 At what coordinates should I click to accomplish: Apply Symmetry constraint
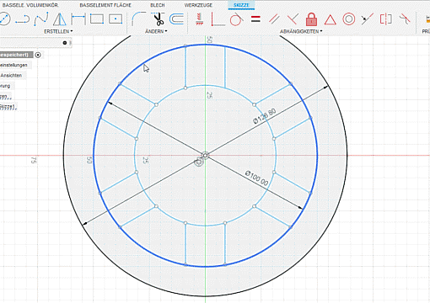pyautogui.click(x=386, y=19)
